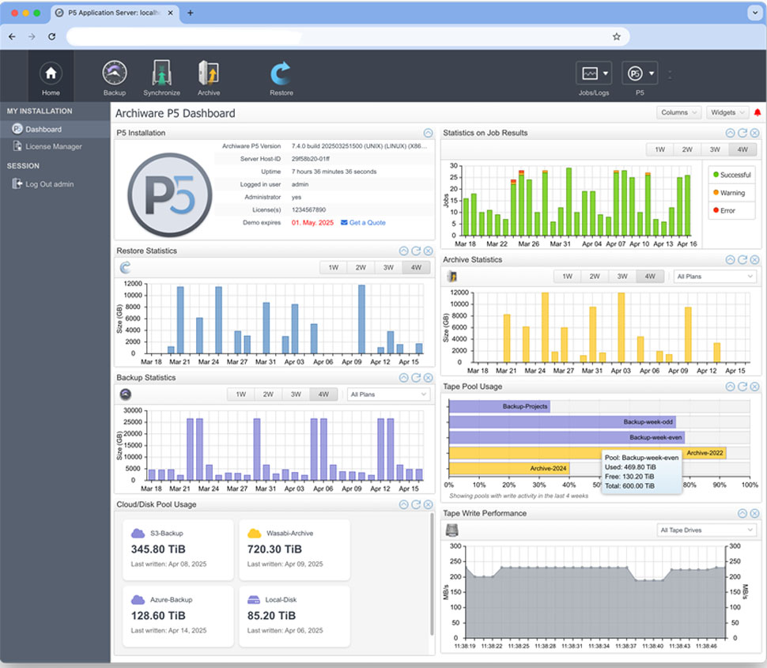This screenshot has height=668, width=767.
Task: Expand the Jobs/Logs dropdown arrow
Action: [606, 74]
